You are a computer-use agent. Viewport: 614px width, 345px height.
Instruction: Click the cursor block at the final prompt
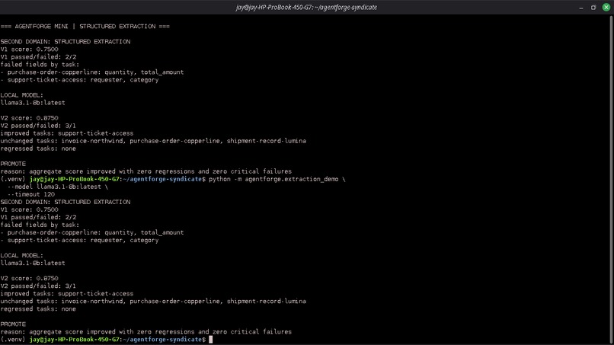211,340
